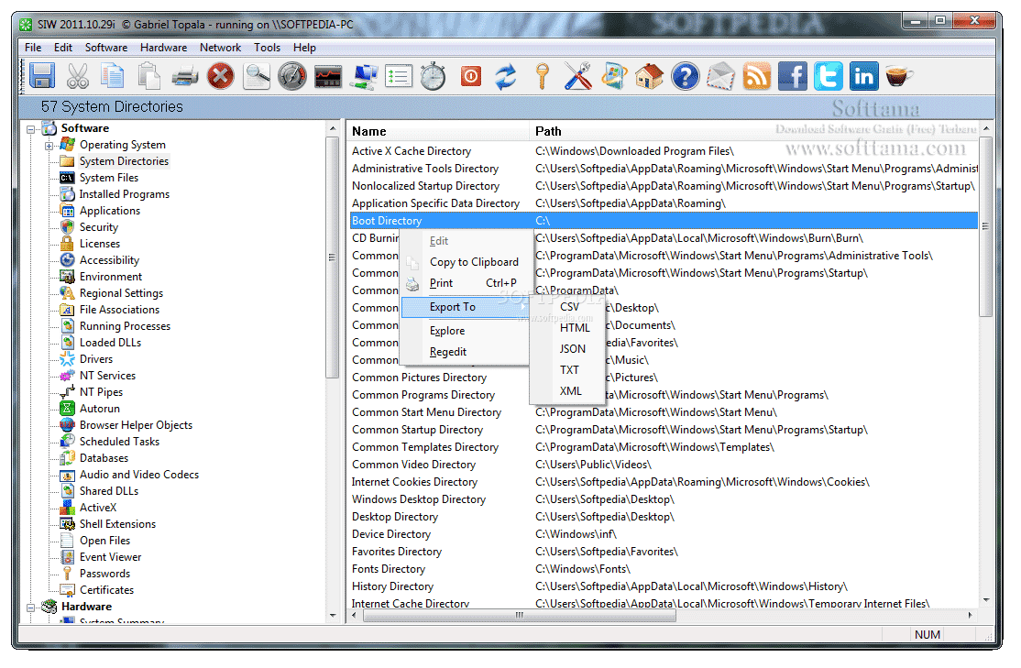Choose Regedit from the context menu

coord(447,353)
